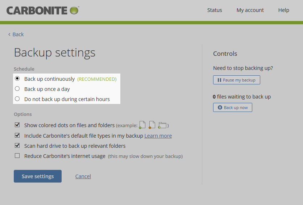This screenshot has height=205, width=303.
Task: Click the Cancel link
Action: point(83,176)
